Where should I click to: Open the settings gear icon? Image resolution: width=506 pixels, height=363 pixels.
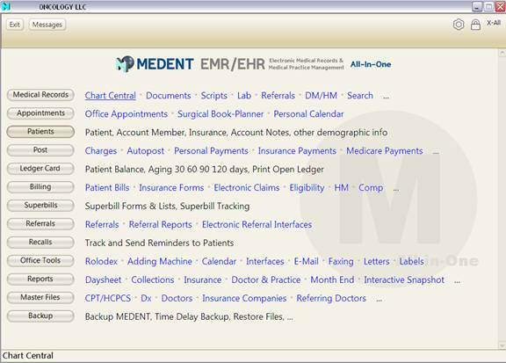click(x=459, y=25)
